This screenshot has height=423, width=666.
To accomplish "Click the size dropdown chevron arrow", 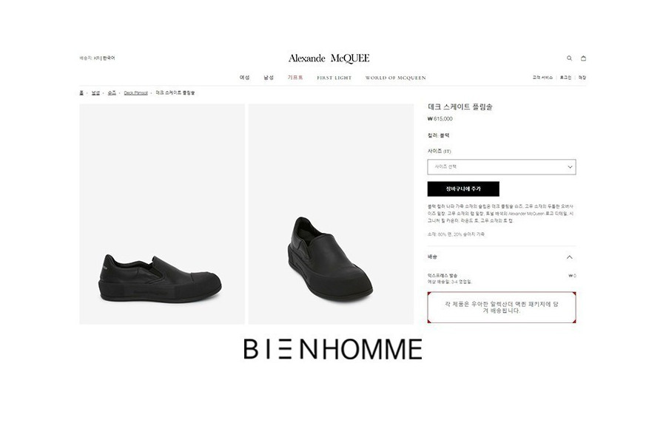I will click(570, 166).
